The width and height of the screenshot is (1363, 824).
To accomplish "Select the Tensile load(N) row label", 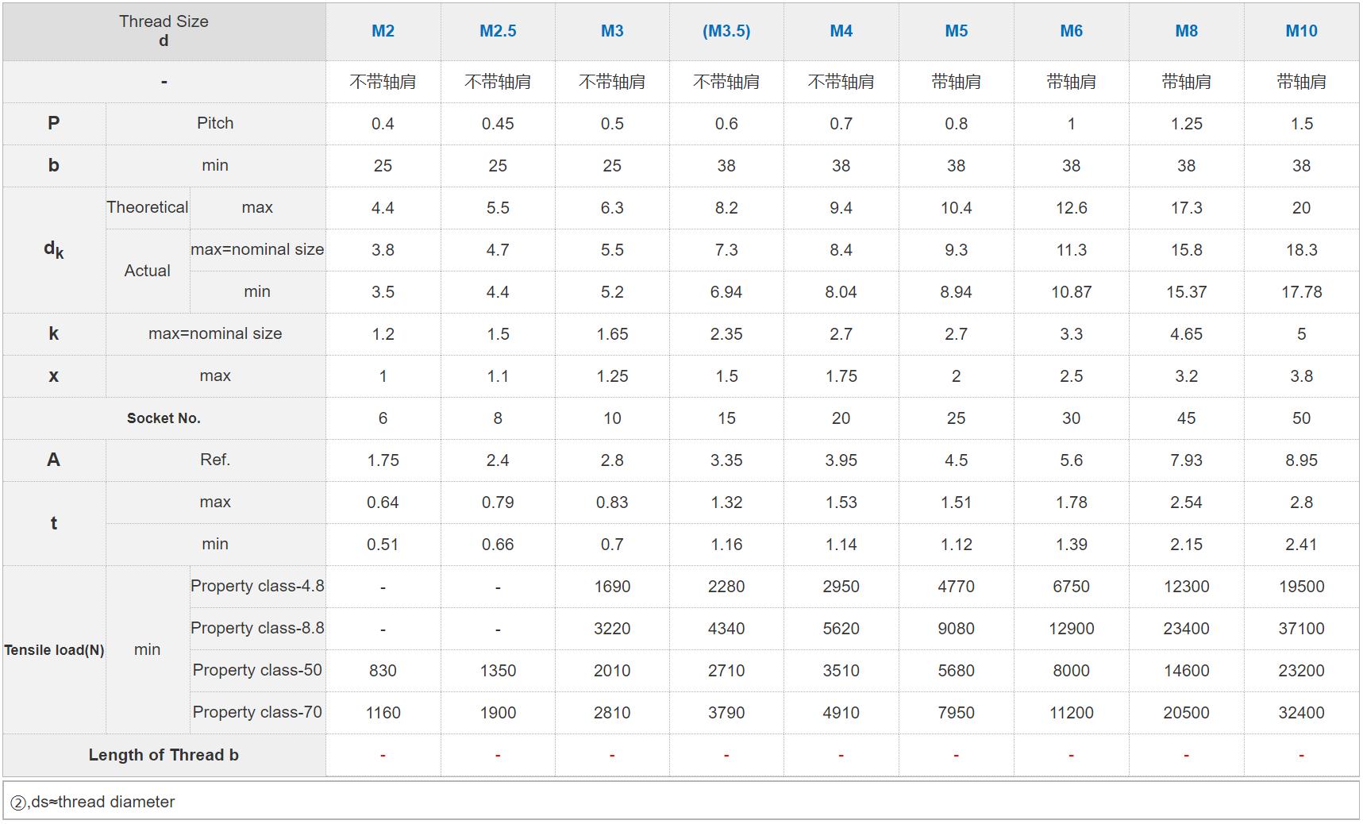I will [x=54, y=650].
